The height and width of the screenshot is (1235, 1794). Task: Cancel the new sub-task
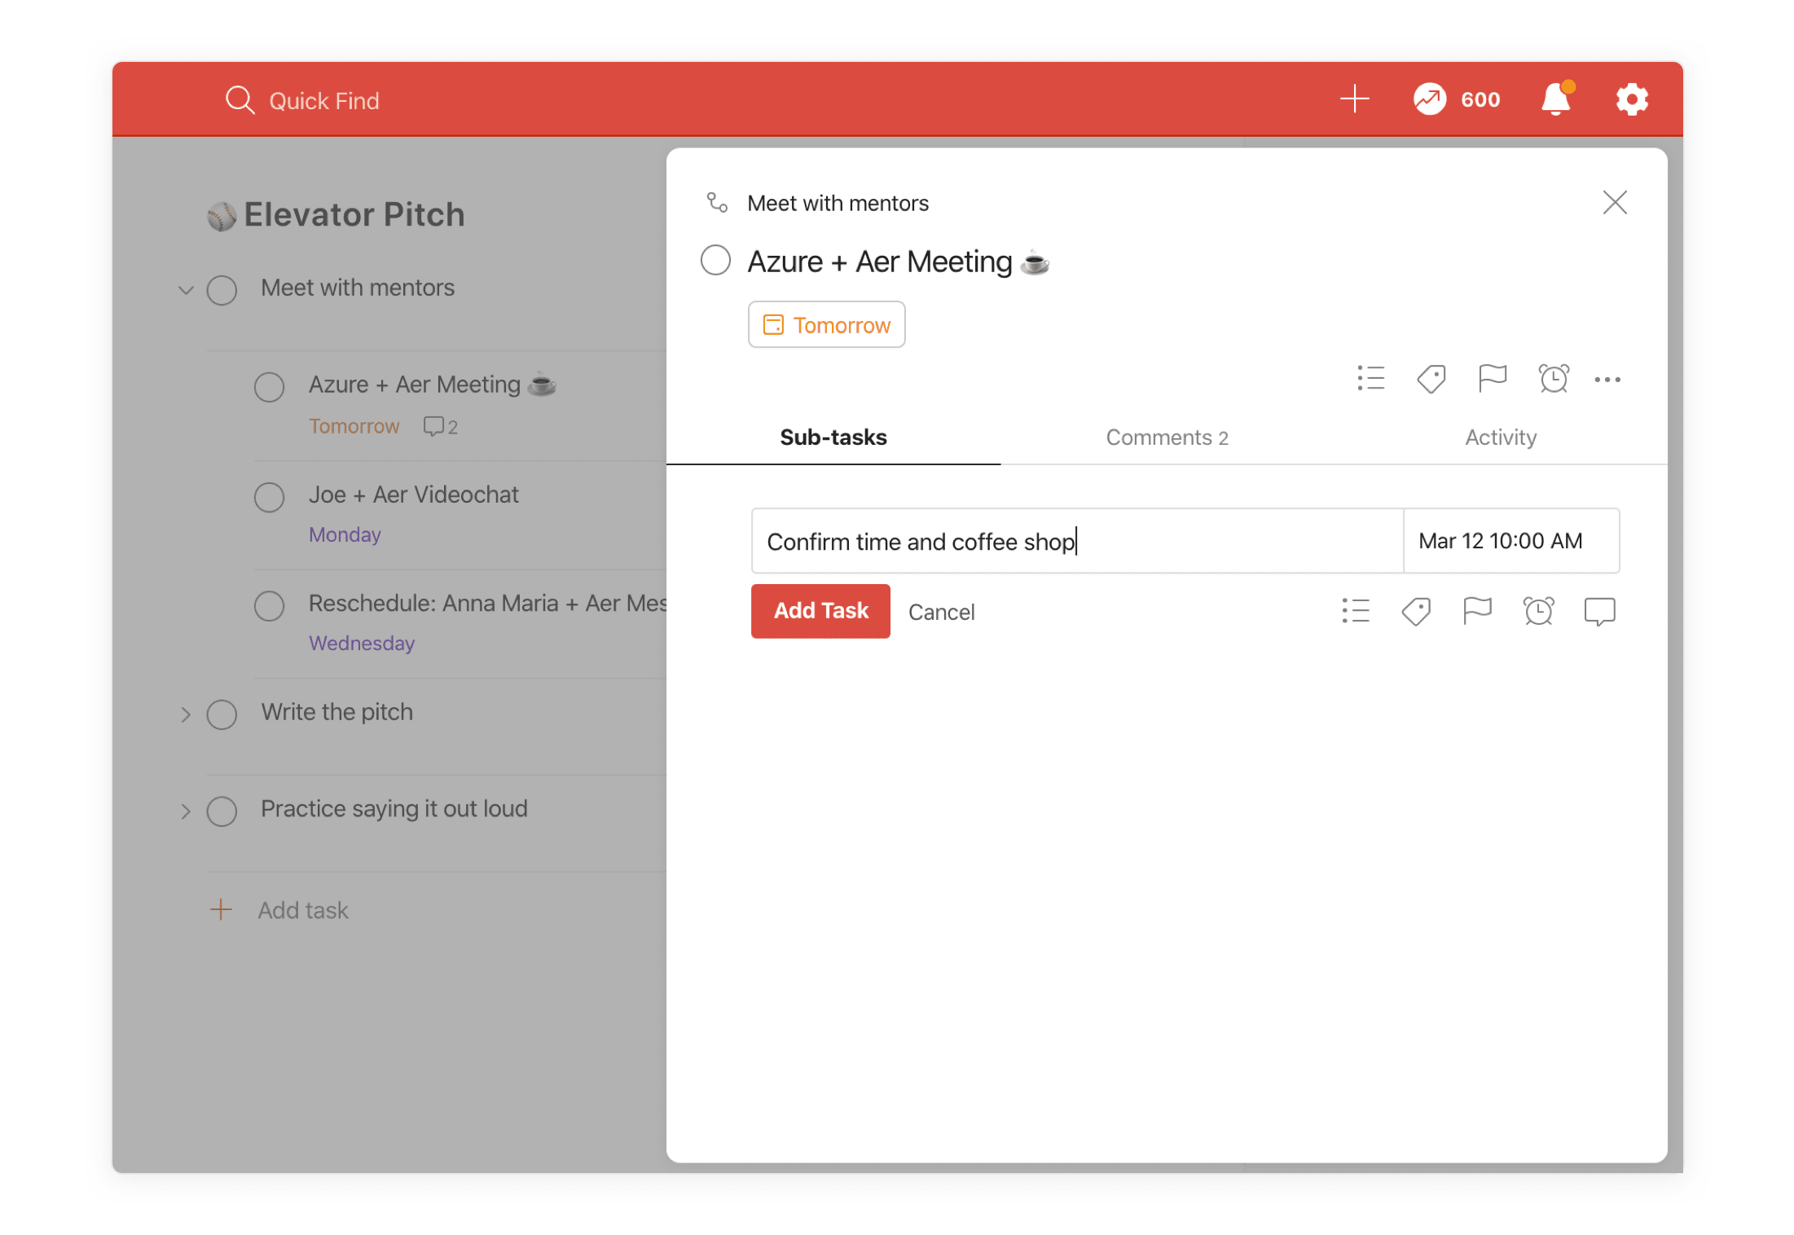[x=941, y=611]
